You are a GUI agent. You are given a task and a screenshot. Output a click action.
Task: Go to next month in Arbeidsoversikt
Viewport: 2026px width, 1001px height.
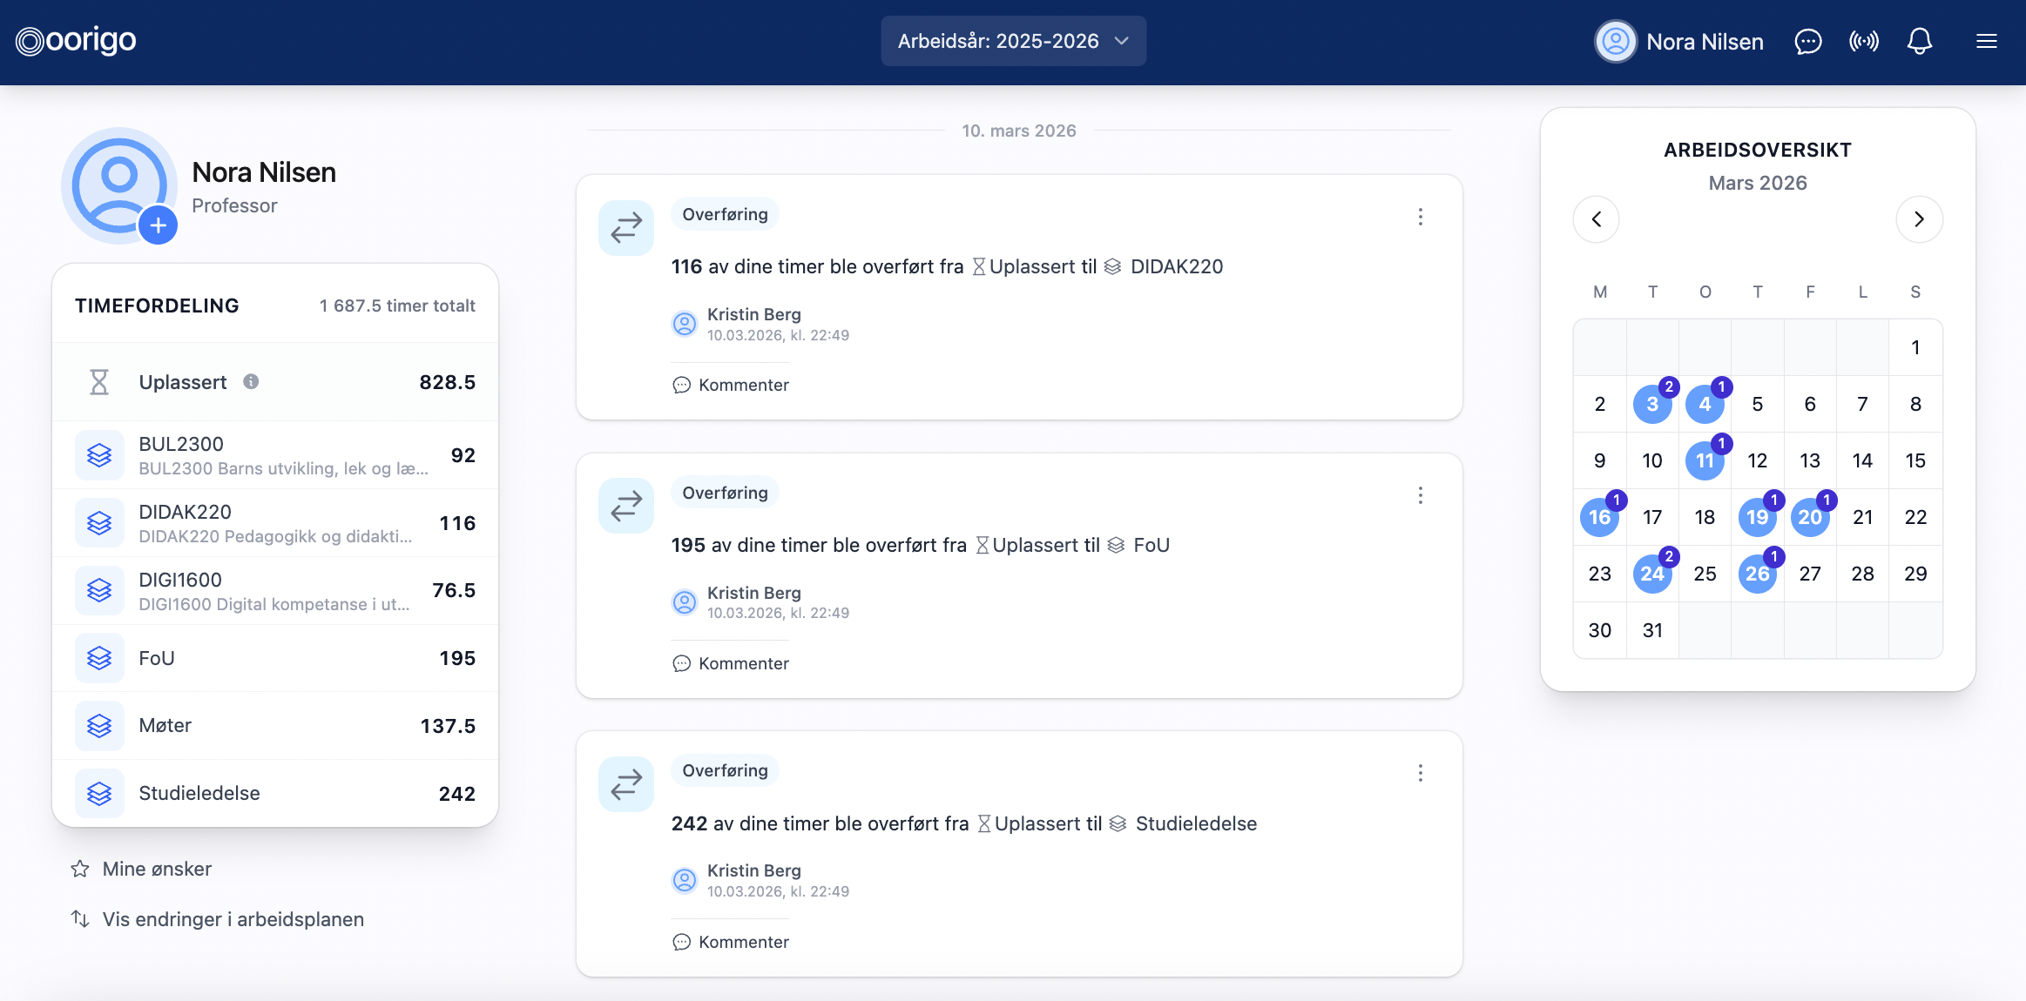click(1918, 219)
